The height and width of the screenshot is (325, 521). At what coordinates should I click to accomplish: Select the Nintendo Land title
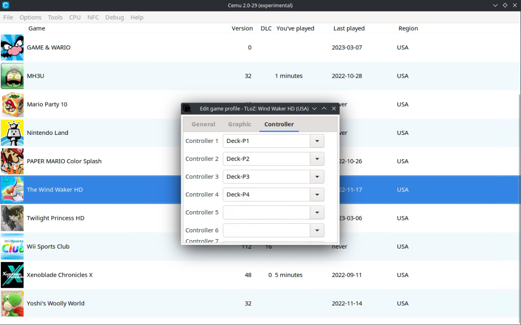tap(48, 133)
